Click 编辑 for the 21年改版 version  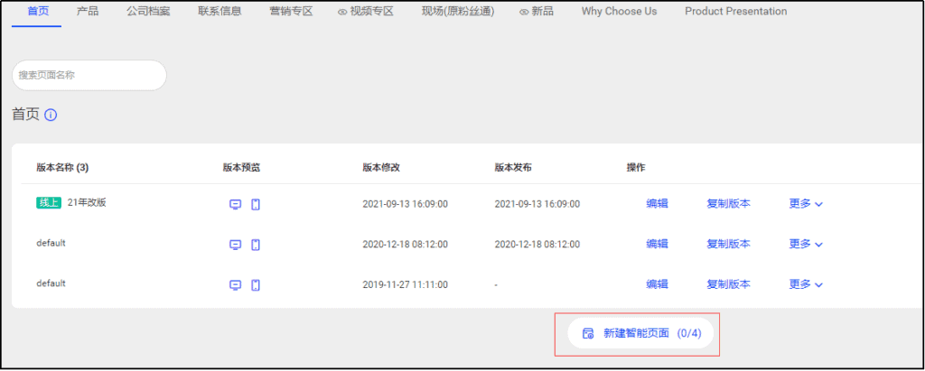coord(657,204)
